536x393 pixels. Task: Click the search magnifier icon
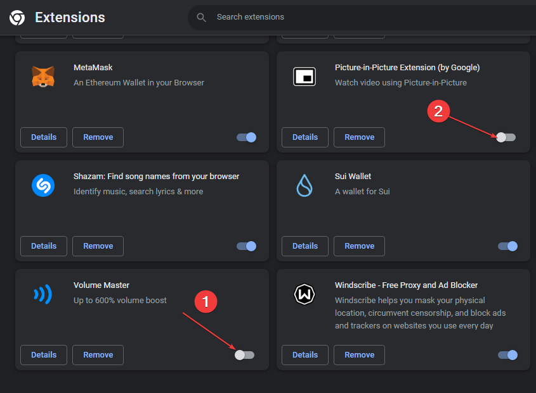click(x=202, y=17)
